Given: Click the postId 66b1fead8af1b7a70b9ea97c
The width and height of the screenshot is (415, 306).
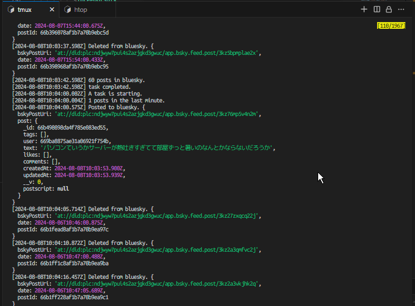Looking at the screenshot, I should (x=74, y=230).
